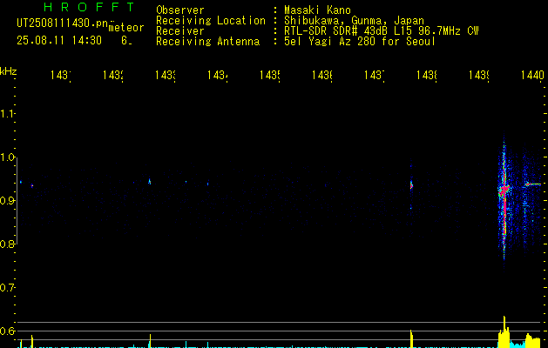This screenshot has height=348, width=548.
Task: Click the first time axis label 1431
Action: tap(61, 75)
